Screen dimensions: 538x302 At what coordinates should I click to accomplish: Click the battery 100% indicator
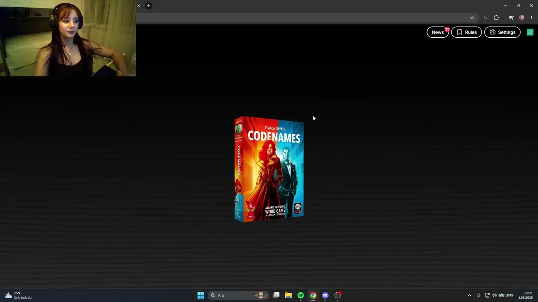506,295
